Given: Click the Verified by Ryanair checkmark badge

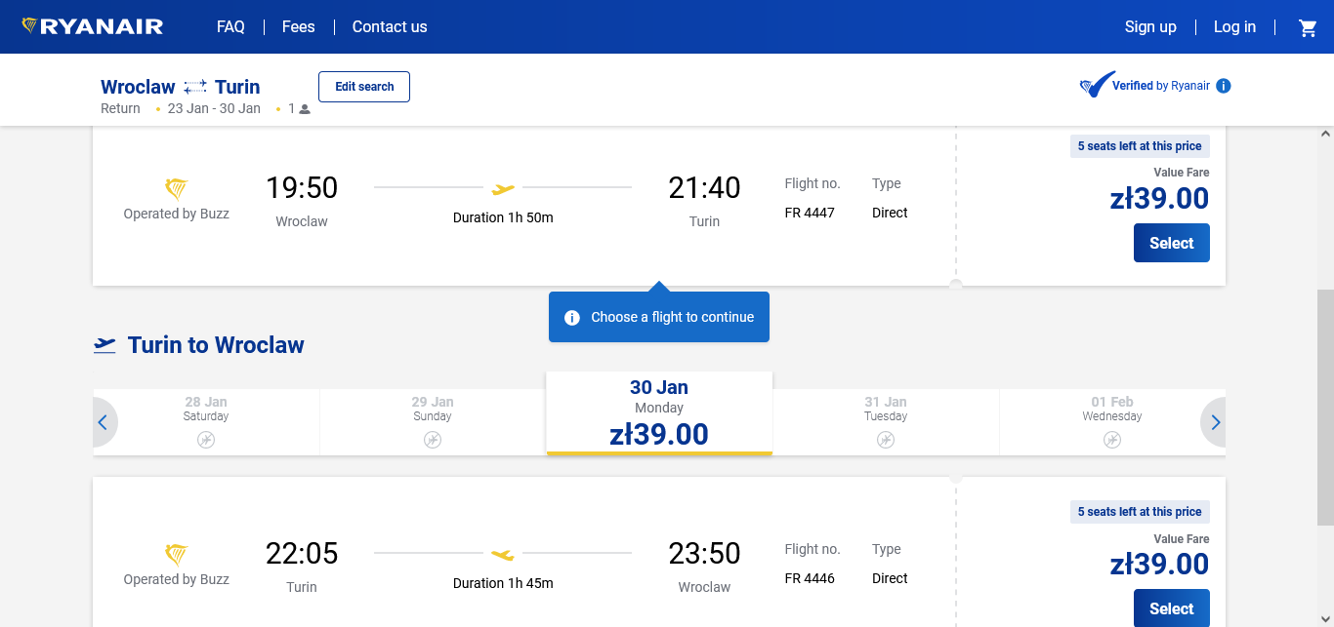Looking at the screenshot, I should (x=1097, y=85).
